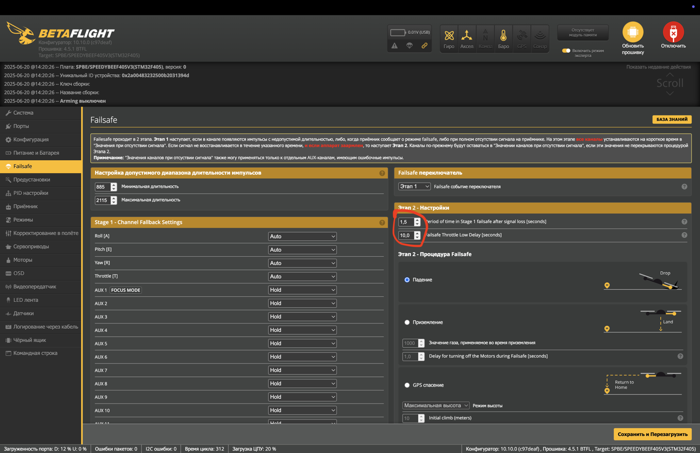Screen dimensions: 700x453
Task: Select the Приземление landing procedure
Action: (407, 322)
